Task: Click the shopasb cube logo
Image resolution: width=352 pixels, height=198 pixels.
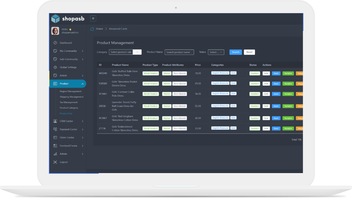Action: [56, 19]
